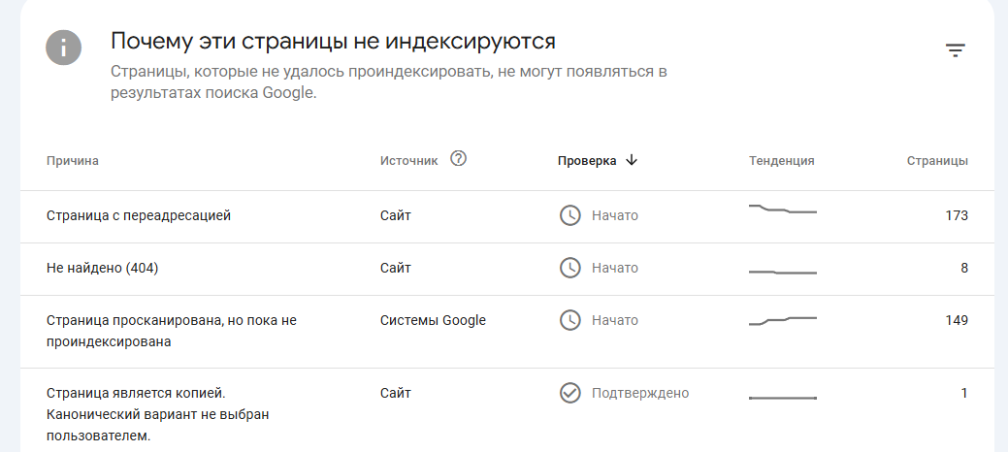The height and width of the screenshot is (452, 1008).
Task: Open the filter rows icon
Action: 956,50
